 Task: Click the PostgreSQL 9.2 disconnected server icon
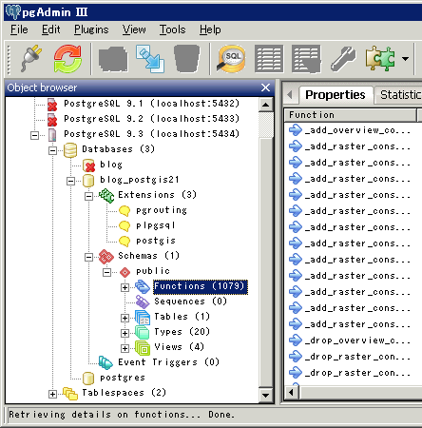pyautogui.click(x=52, y=120)
